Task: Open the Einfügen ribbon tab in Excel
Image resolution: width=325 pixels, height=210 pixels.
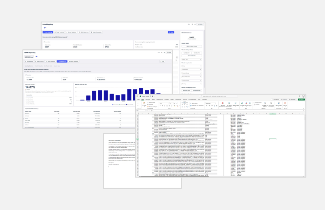Action: [x=148, y=100]
